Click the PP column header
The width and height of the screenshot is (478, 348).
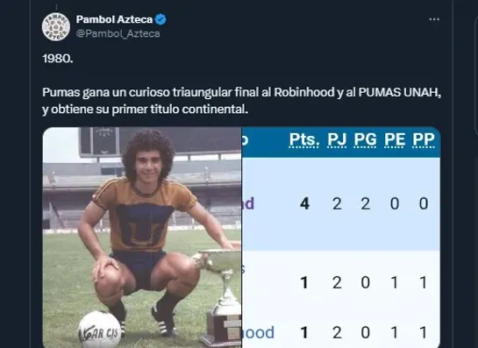(424, 140)
